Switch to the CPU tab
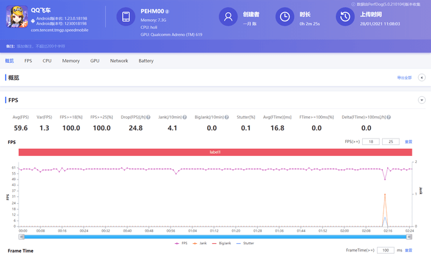The image size is (431, 254). click(x=47, y=61)
